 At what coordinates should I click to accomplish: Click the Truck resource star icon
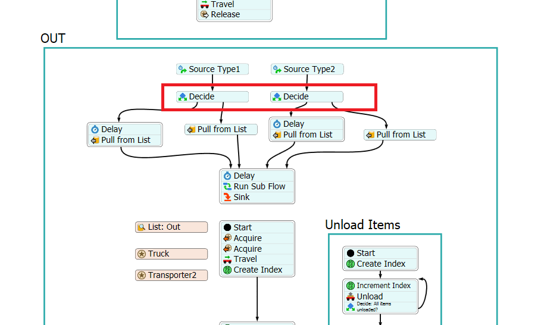[x=142, y=254]
